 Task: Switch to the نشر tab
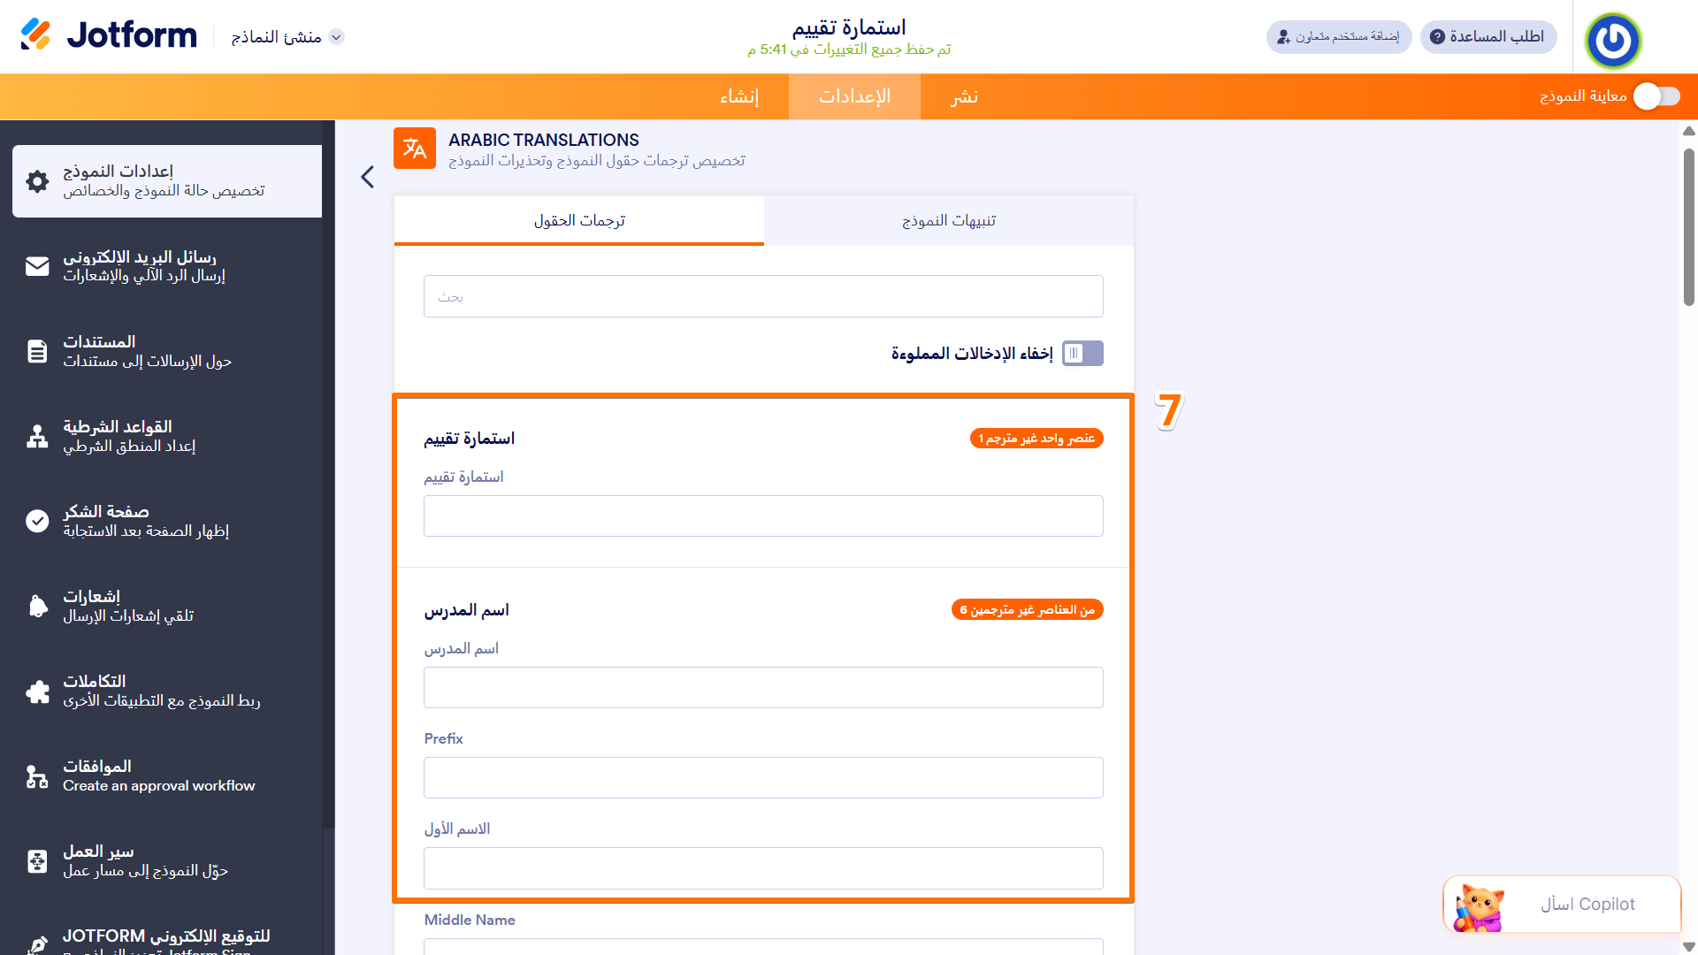964,96
